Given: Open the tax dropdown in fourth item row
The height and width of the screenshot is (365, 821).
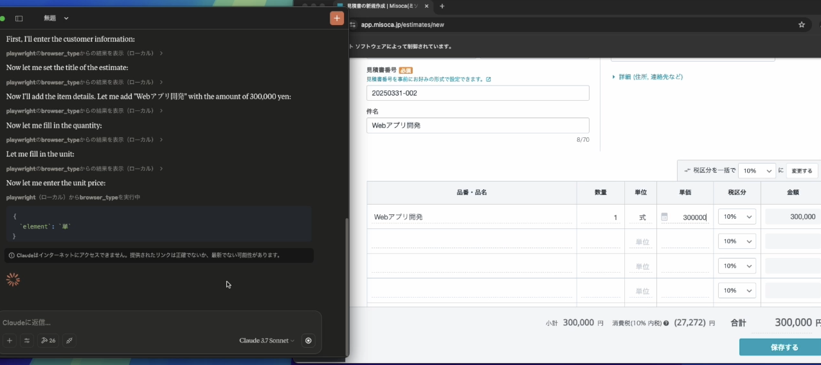Looking at the screenshot, I should tap(737, 291).
